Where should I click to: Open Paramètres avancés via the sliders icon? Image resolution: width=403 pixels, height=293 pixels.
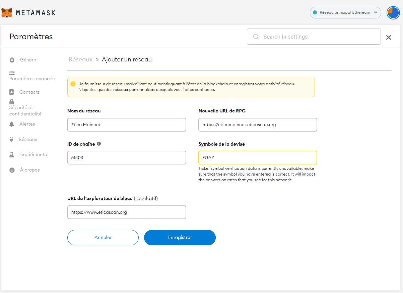click(x=12, y=73)
